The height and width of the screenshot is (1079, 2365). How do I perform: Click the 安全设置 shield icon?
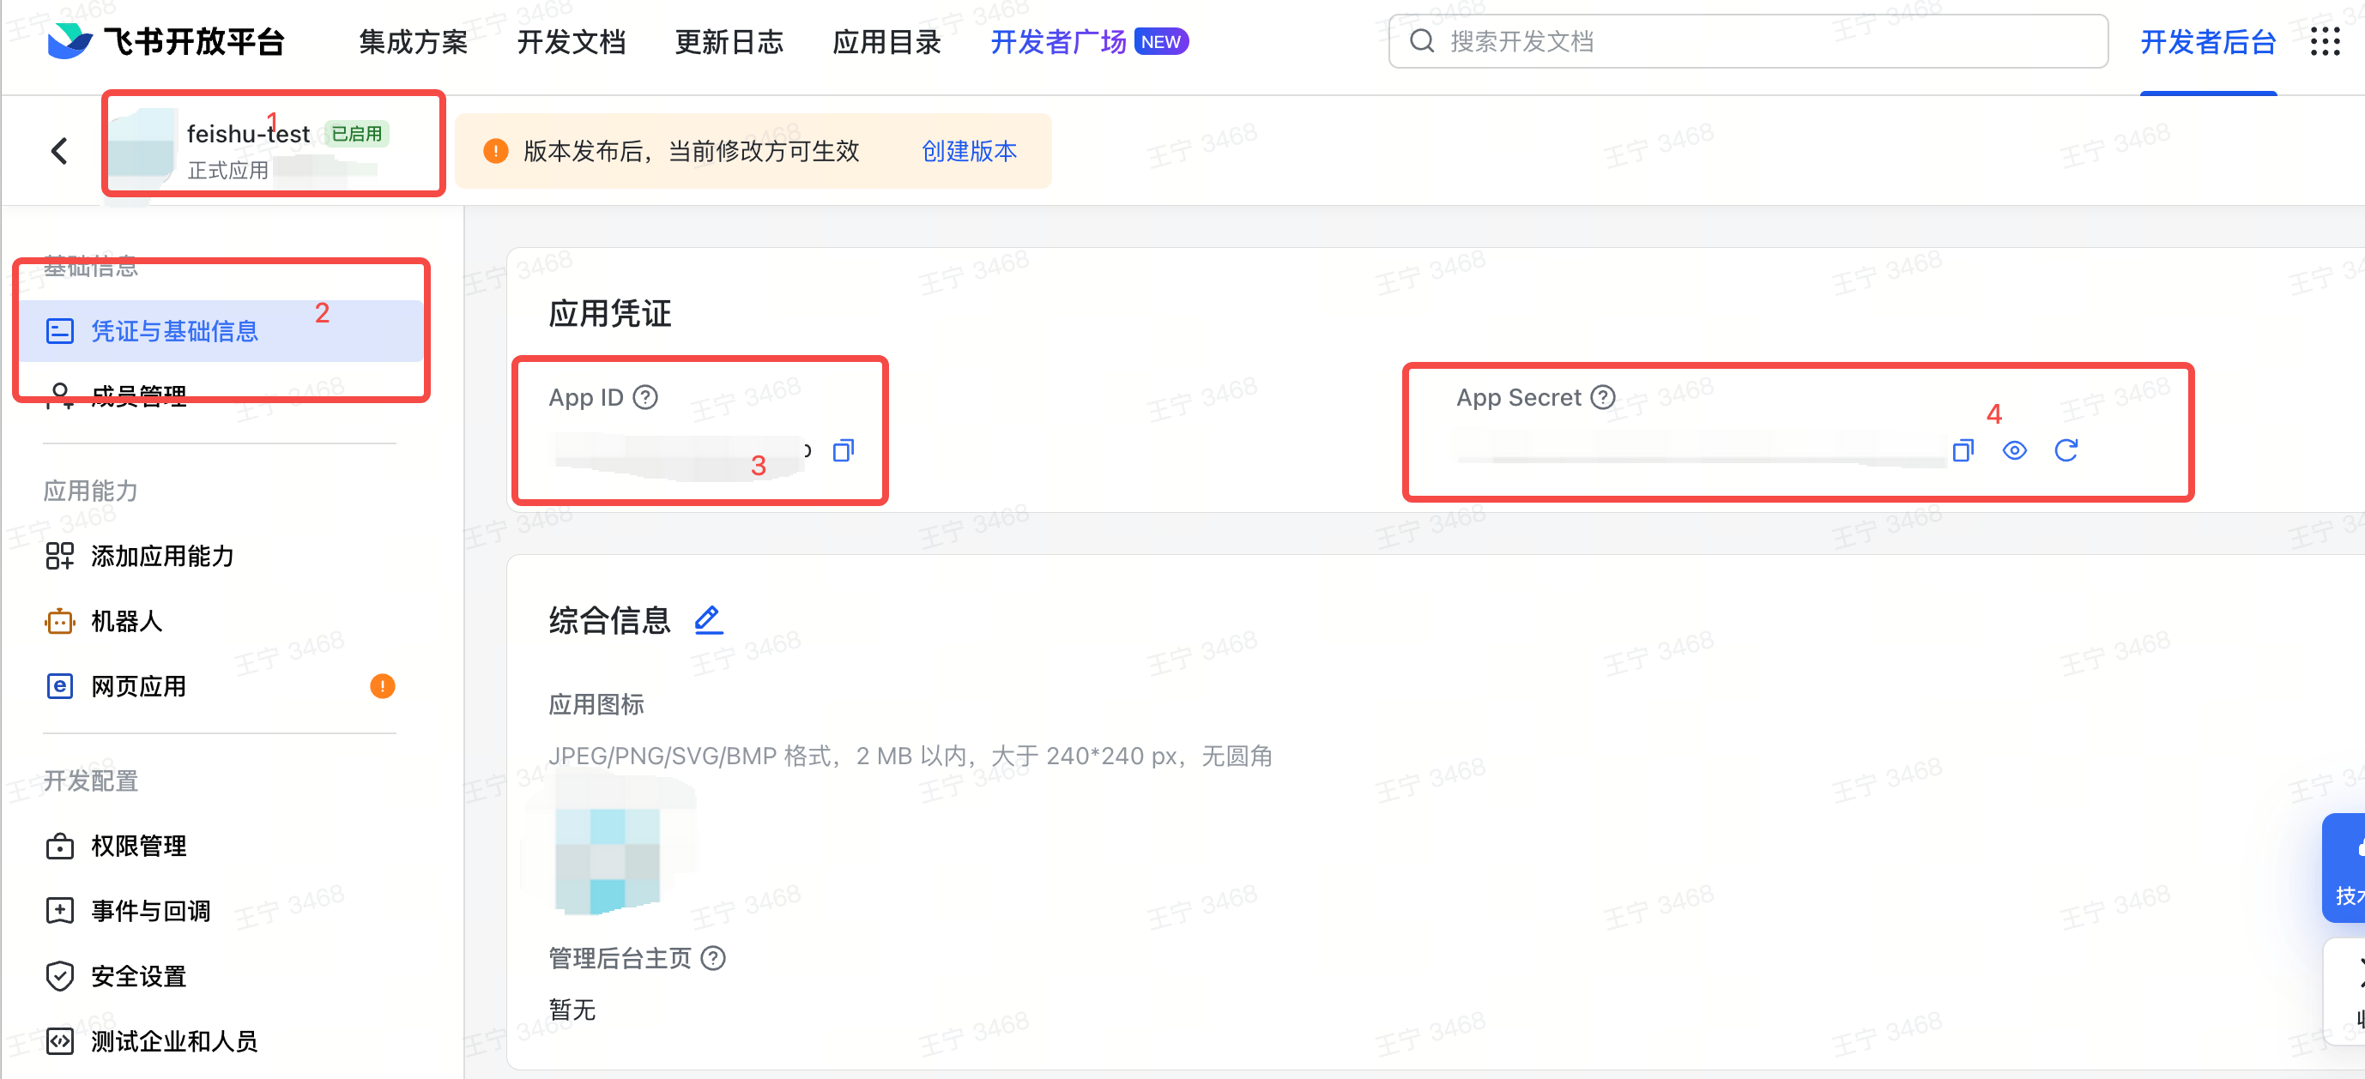(x=60, y=976)
